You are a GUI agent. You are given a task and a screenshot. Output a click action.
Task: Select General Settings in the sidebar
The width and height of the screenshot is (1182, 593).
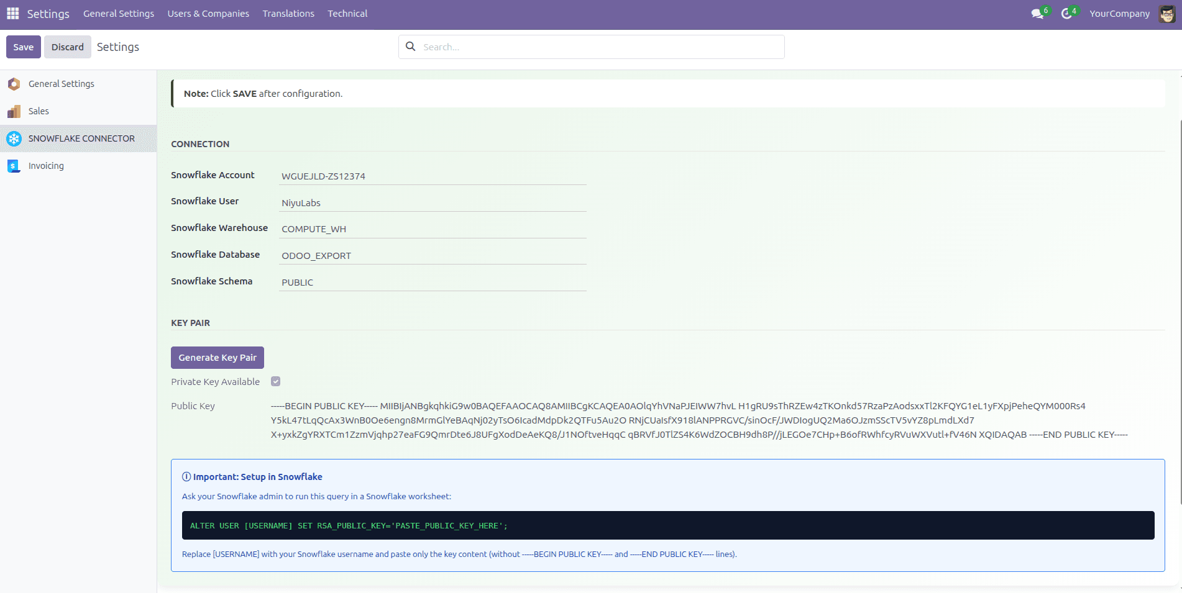(78, 84)
